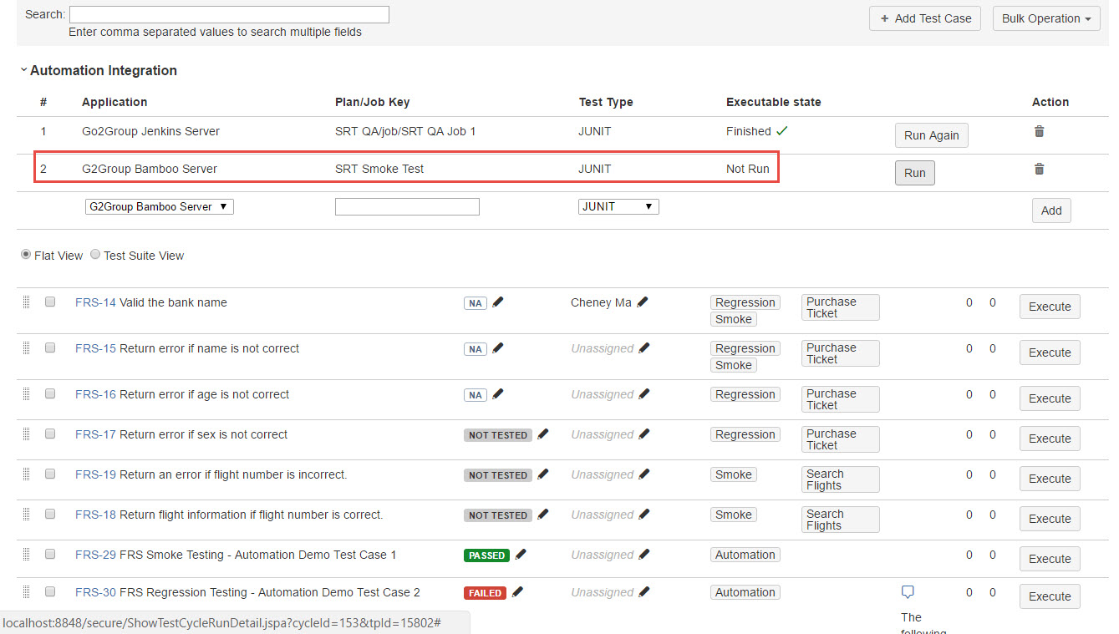Delete the G2Group Bamboo Server integration

[1039, 169]
